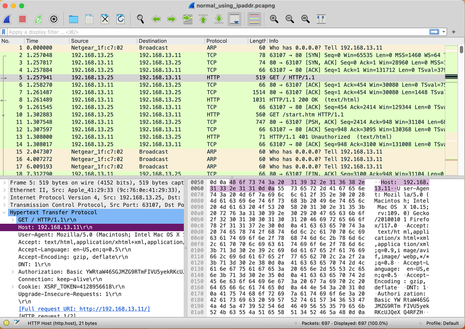This screenshot has width=465, height=329.
Task: Expand the Frame 5 tree item
Action: tap(4, 183)
